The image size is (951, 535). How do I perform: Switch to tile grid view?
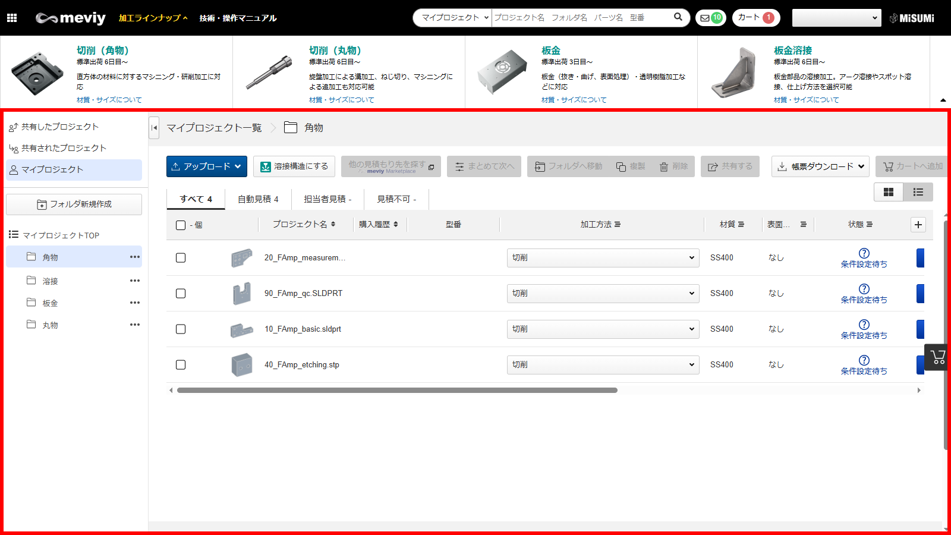[889, 192]
